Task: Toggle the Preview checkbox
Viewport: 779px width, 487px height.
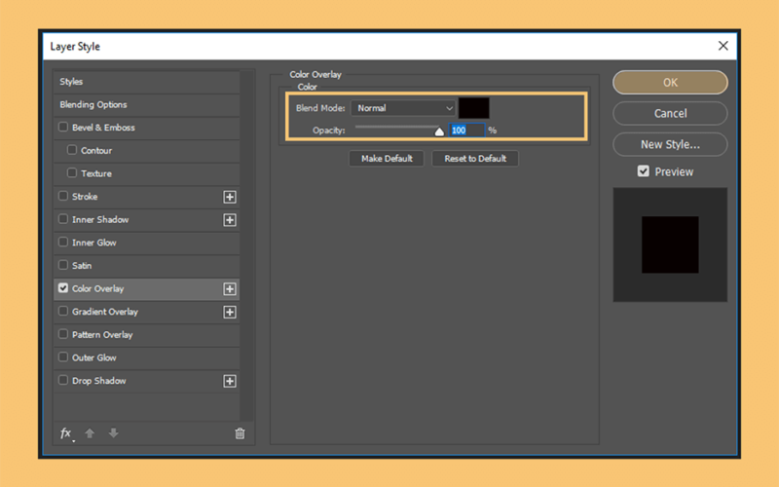Action: (644, 171)
